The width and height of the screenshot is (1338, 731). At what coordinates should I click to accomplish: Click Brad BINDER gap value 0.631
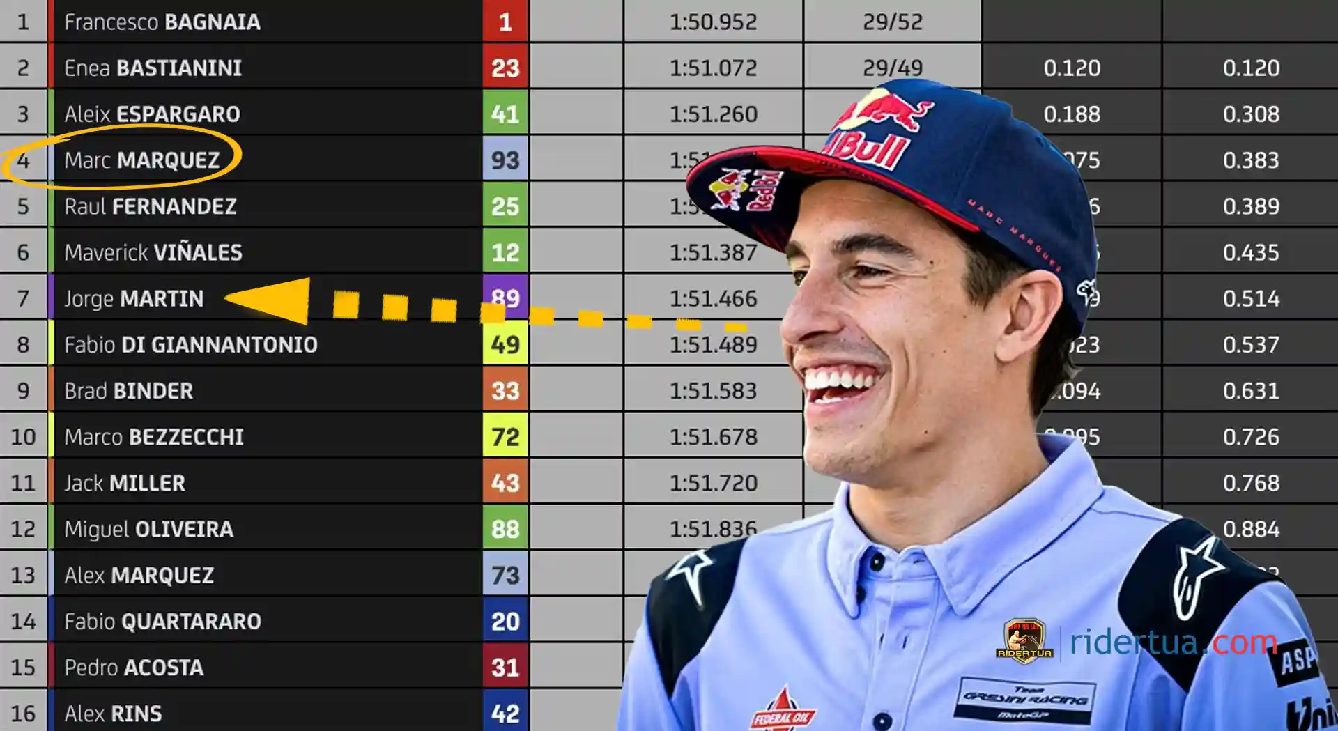(x=1251, y=390)
